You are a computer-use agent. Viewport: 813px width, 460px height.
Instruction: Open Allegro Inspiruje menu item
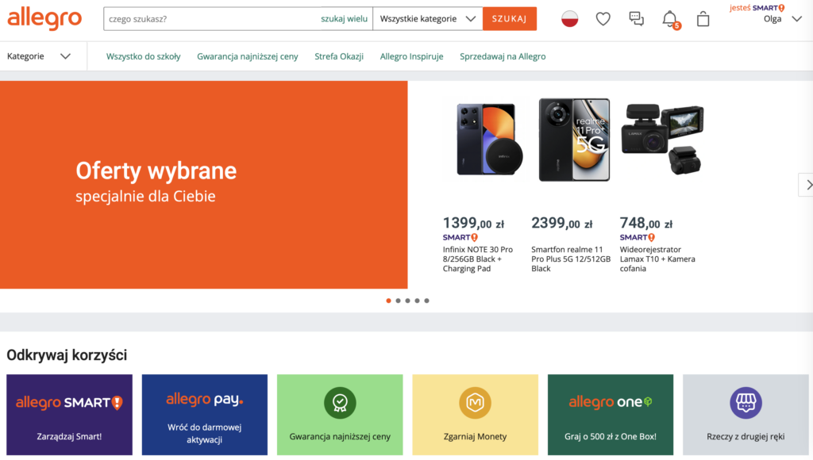pos(412,56)
